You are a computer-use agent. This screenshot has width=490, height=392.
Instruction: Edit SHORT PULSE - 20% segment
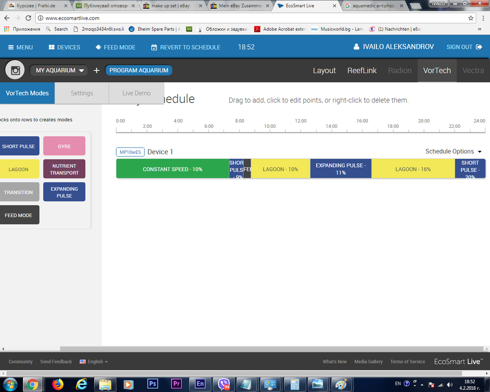pyautogui.click(x=470, y=169)
